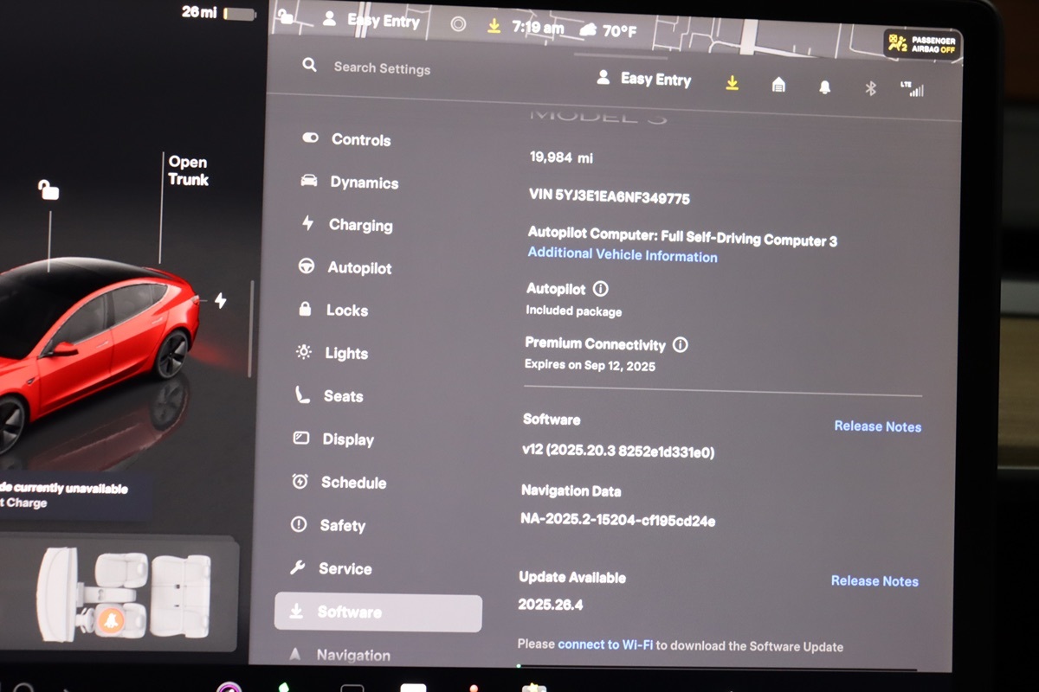The height and width of the screenshot is (692, 1039).
Task: Tap the garage door HomeLink icon
Action: [x=778, y=85]
